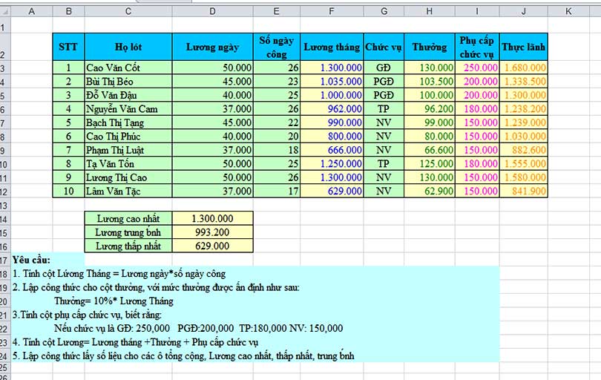
Task: Click requirement 4 about cột Lương
Action: [135, 342]
